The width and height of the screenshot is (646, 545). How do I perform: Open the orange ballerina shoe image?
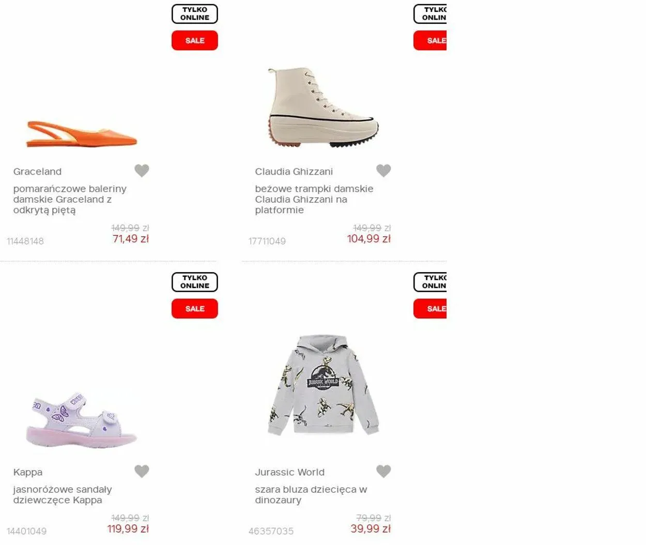coord(82,134)
